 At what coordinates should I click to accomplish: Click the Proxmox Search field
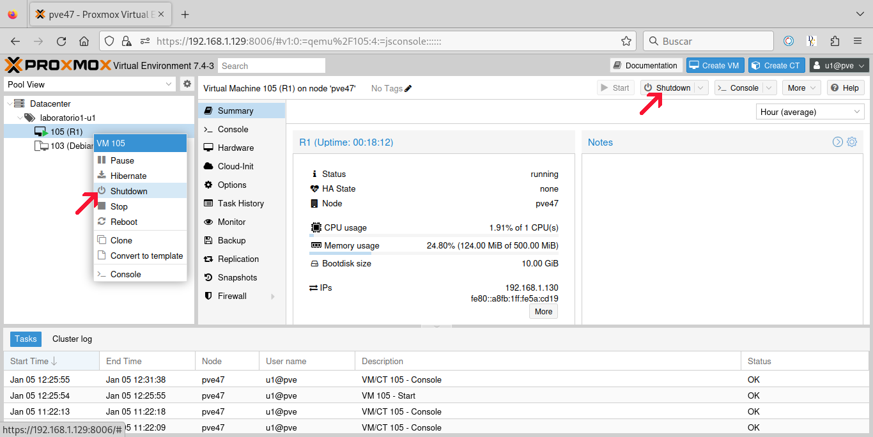(x=272, y=66)
